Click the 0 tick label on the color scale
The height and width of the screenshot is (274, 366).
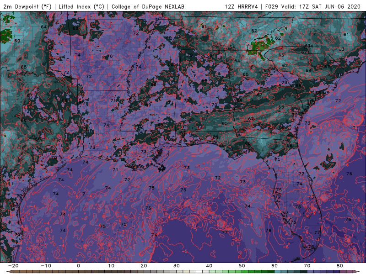(78, 266)
